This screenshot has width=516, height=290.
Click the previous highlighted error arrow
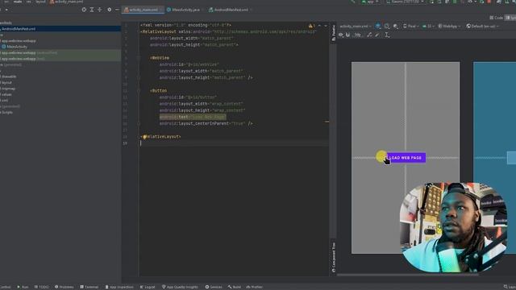(x=319, y=26)
